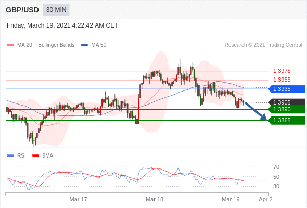Click the dark 1.3905 current price tag

pyautogui.click(x=287, y=102)
